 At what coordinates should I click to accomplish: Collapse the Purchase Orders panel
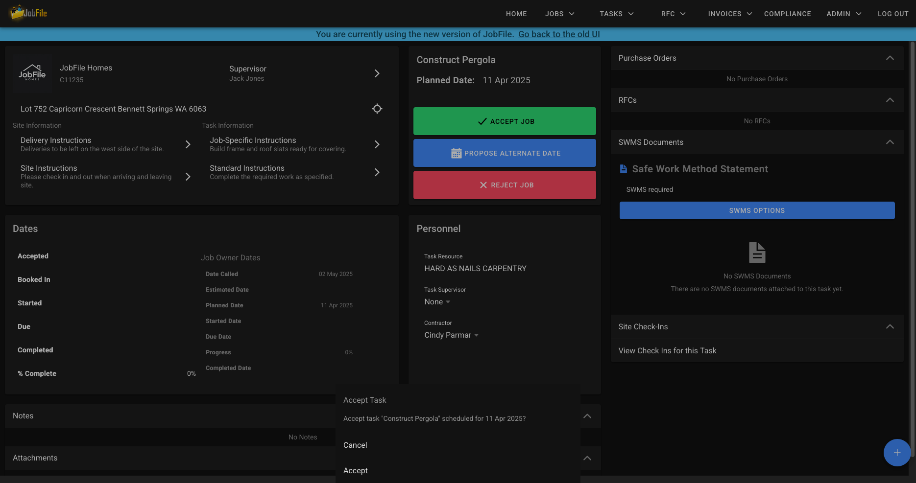(x=890, y=58)
